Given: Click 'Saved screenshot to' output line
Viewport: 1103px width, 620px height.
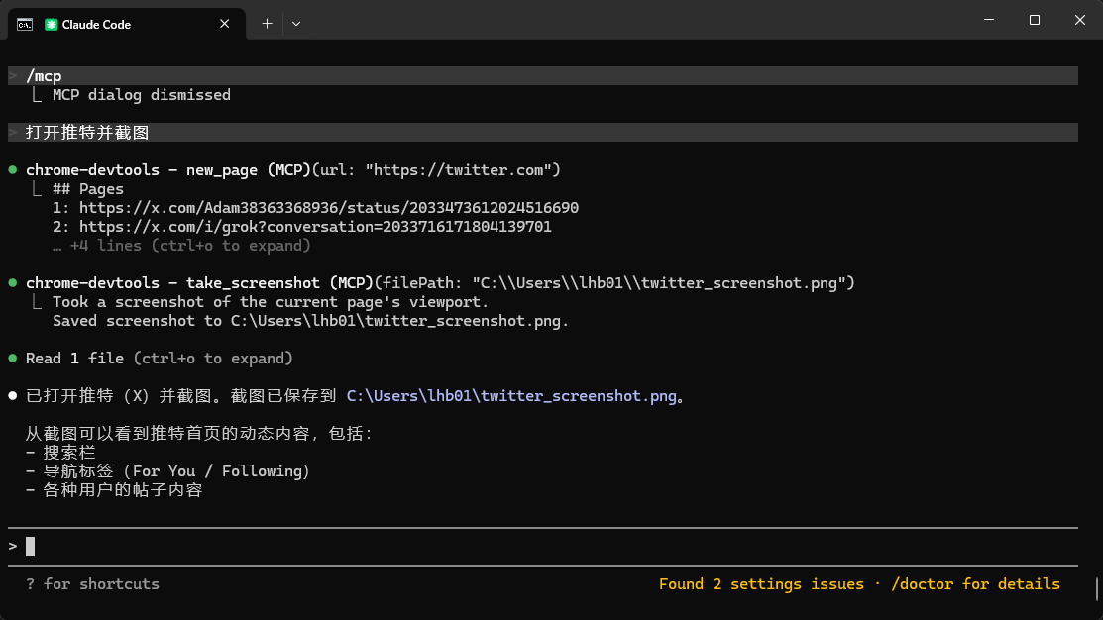Looking at the screenshot, I should tap(310, 321).
